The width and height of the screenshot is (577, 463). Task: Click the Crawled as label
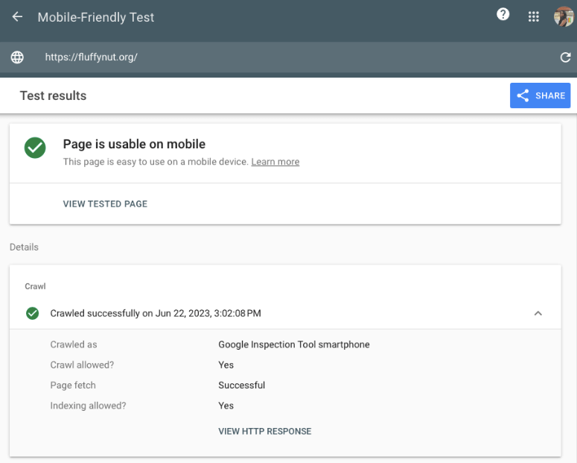(74, 344)
